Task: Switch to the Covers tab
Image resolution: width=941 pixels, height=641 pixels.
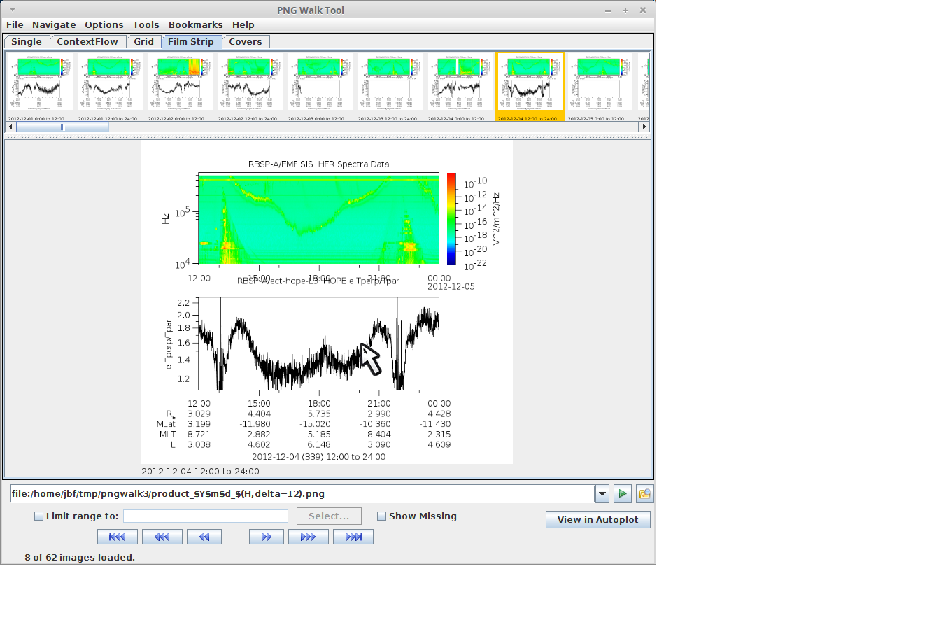Action: 245,41
